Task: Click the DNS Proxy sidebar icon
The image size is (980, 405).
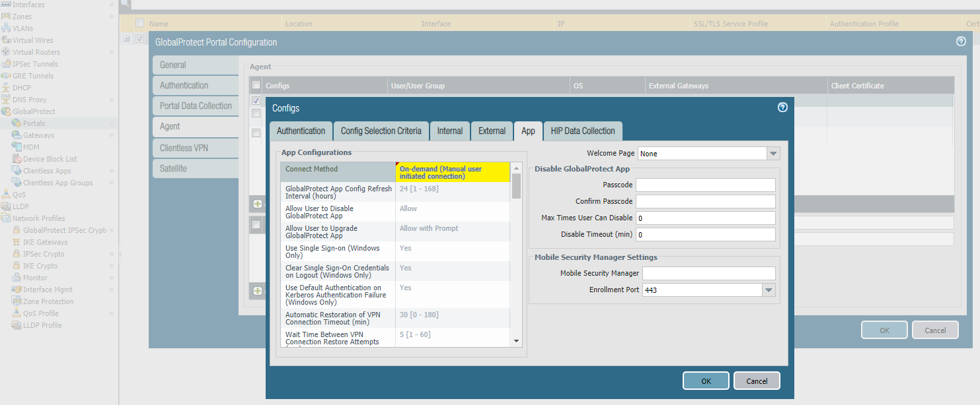Action: [6, 100]
